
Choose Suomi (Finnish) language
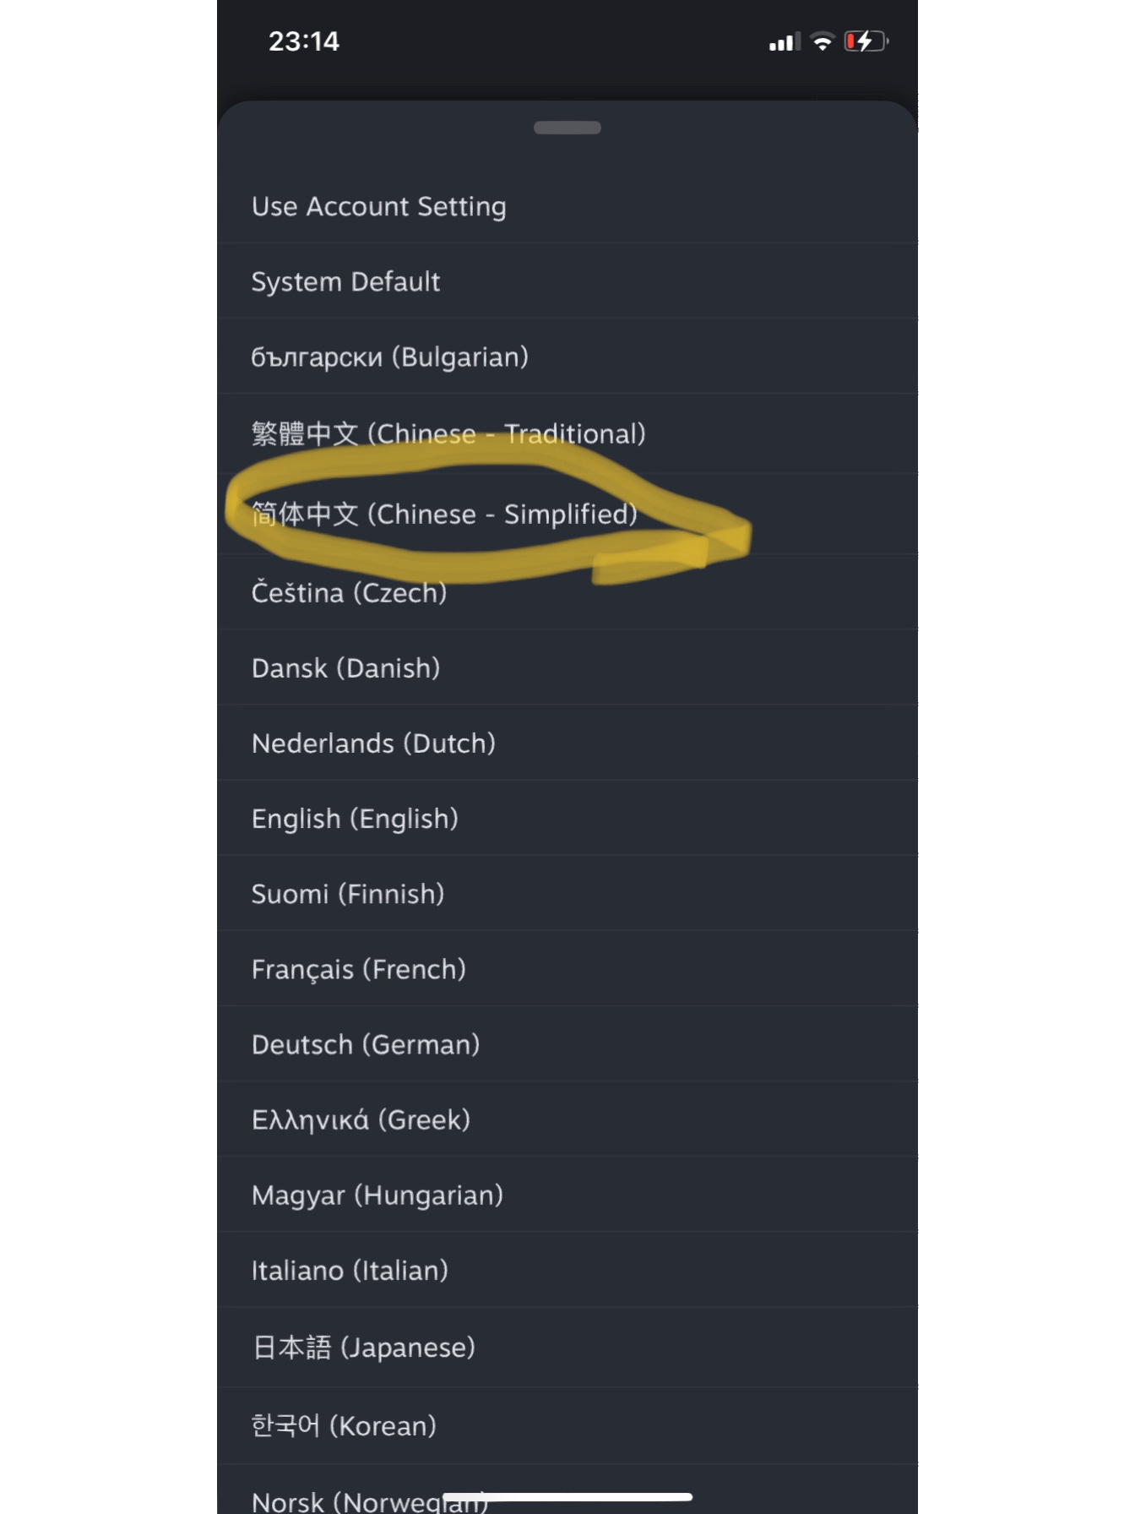tap(567, 893)
